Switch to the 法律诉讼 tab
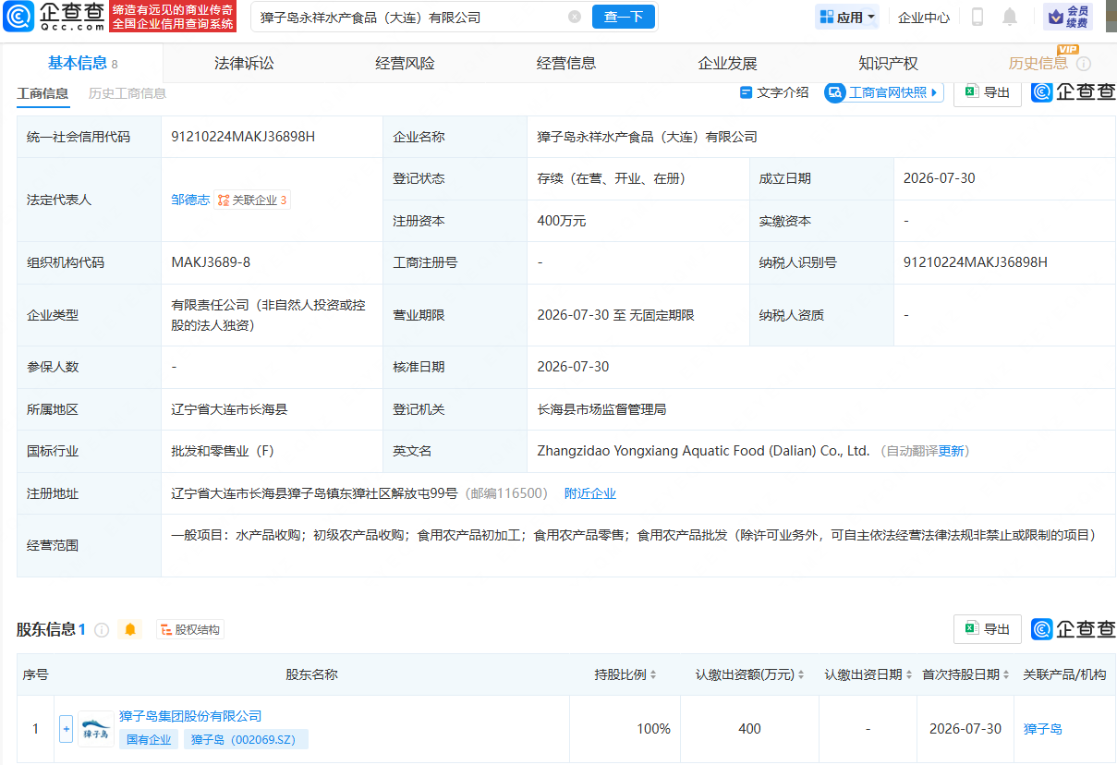Screen dimensions: 1117x765 click(x=244, y=63)
